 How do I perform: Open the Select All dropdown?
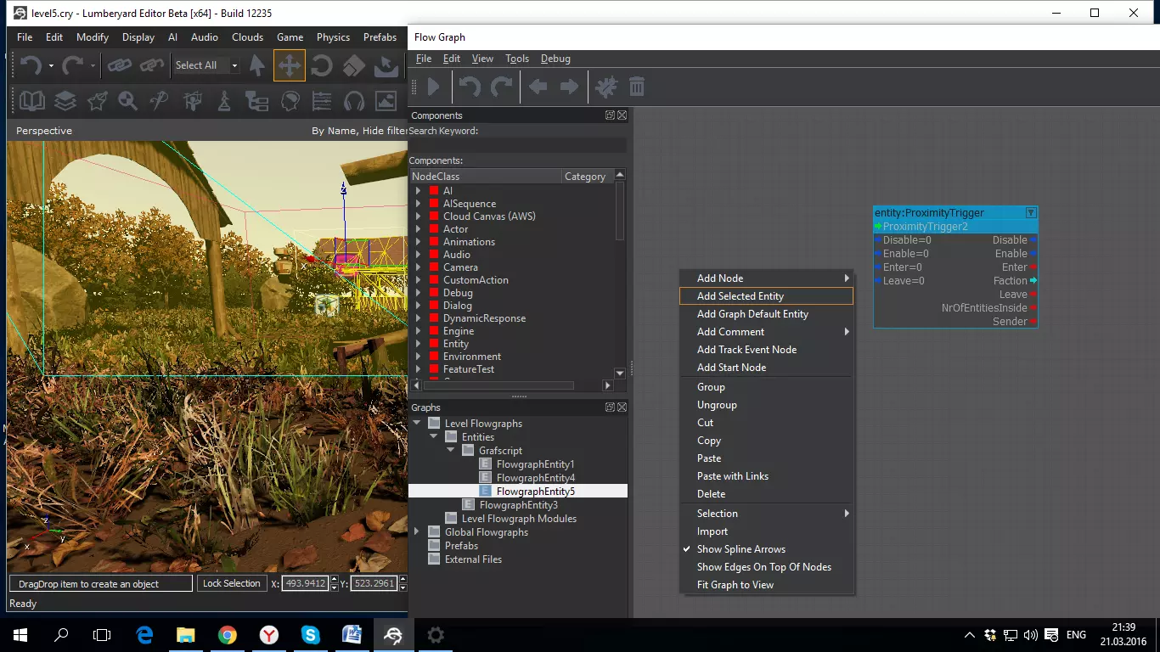click(x=234, y=65)
